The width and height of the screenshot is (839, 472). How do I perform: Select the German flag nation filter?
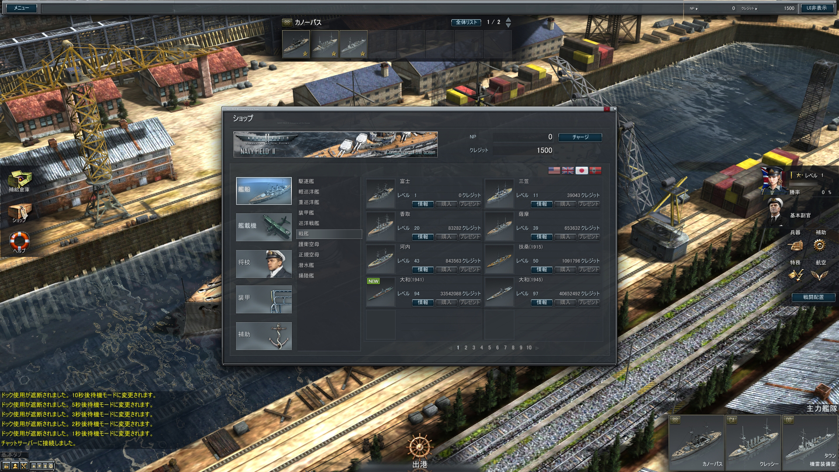595,170
